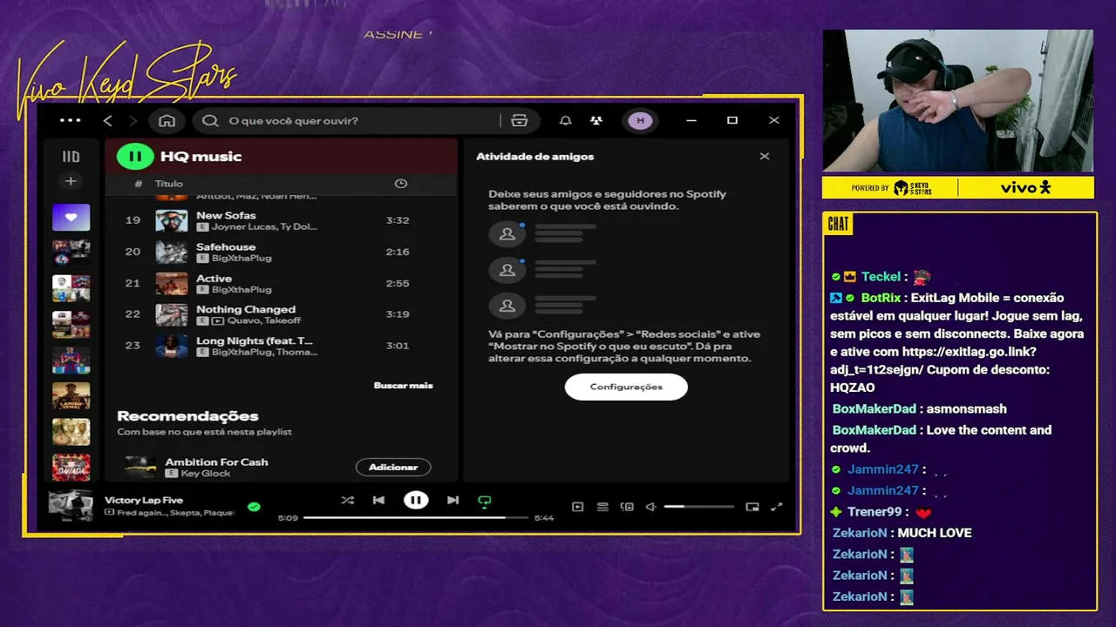Click the 'MUCH LOVE' chat message
This screenshot has height=627, width=1116.
pos(935,533)
